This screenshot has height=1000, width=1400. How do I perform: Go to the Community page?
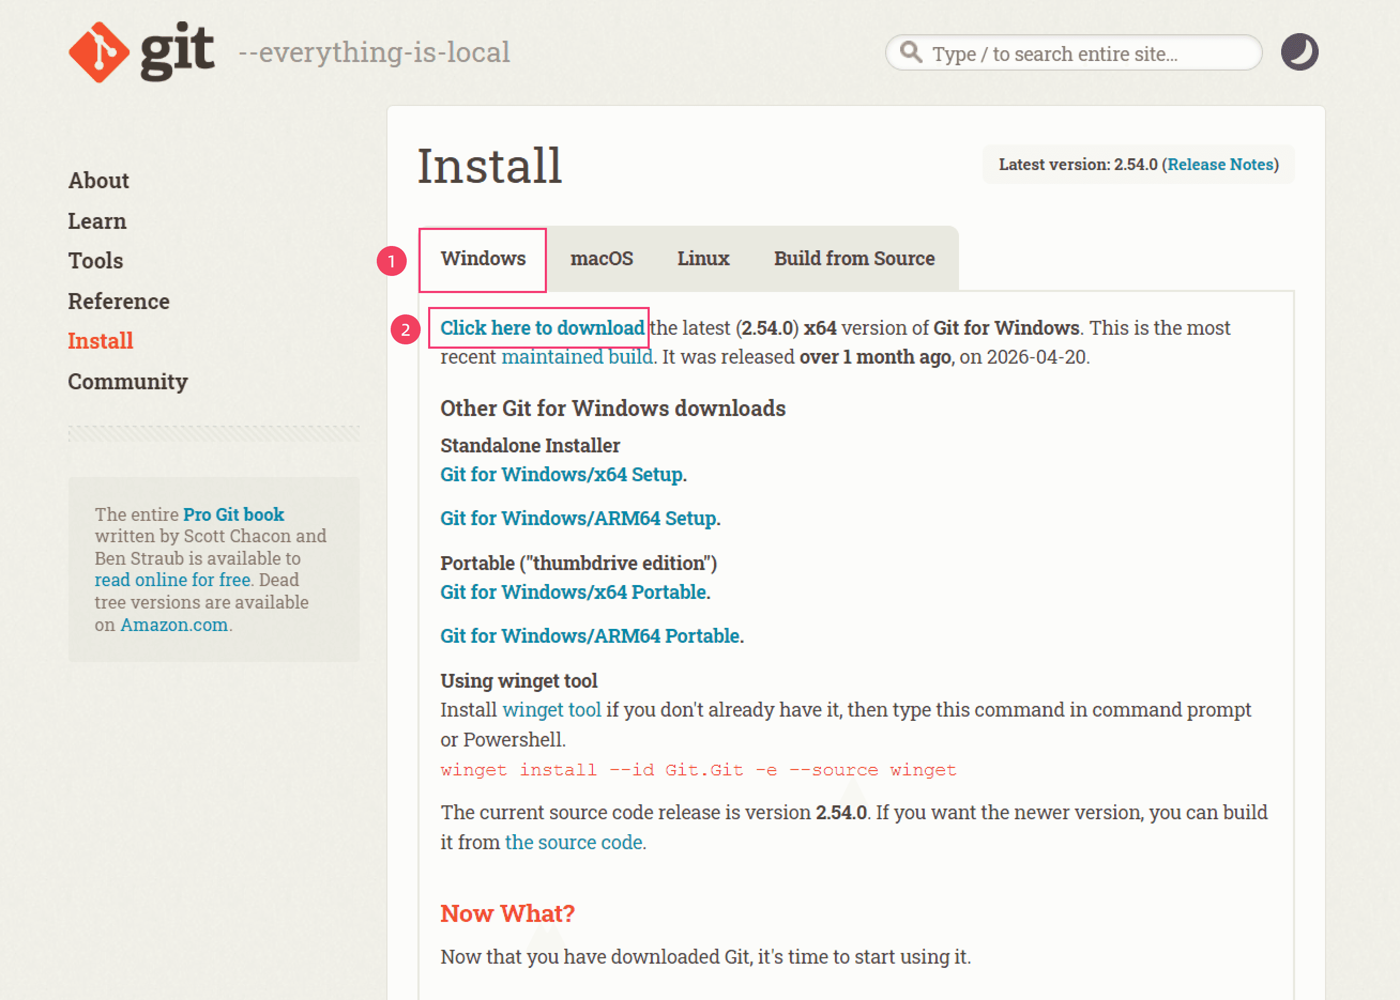(x=128, y=382)
